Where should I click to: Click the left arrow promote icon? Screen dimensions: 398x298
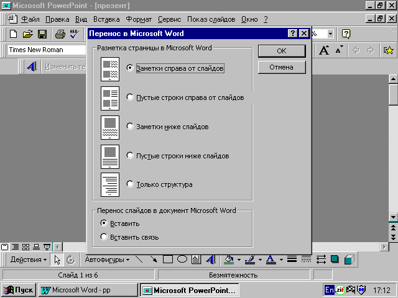click(356, 50)
